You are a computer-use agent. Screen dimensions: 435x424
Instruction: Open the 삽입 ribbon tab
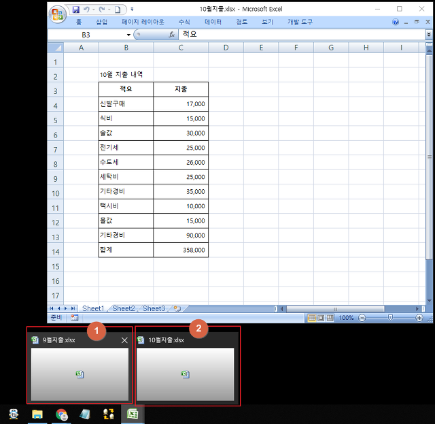point(101,22)
